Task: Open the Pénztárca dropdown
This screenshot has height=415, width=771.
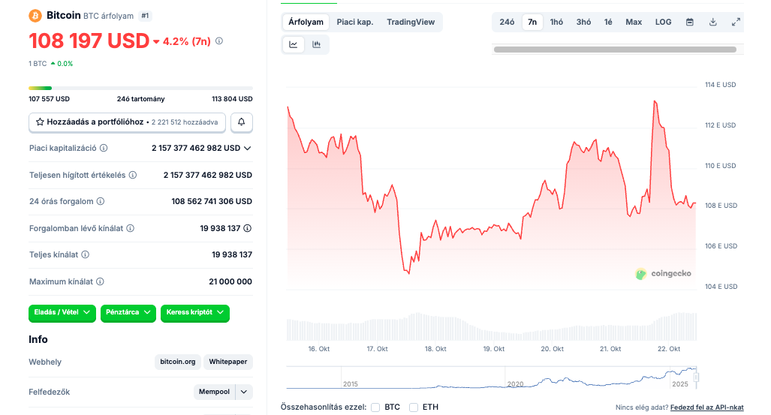Action: [128, 312]
